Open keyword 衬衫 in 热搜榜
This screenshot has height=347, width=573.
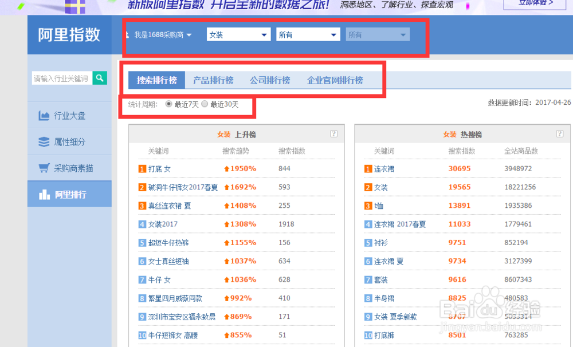pos(381,243)
